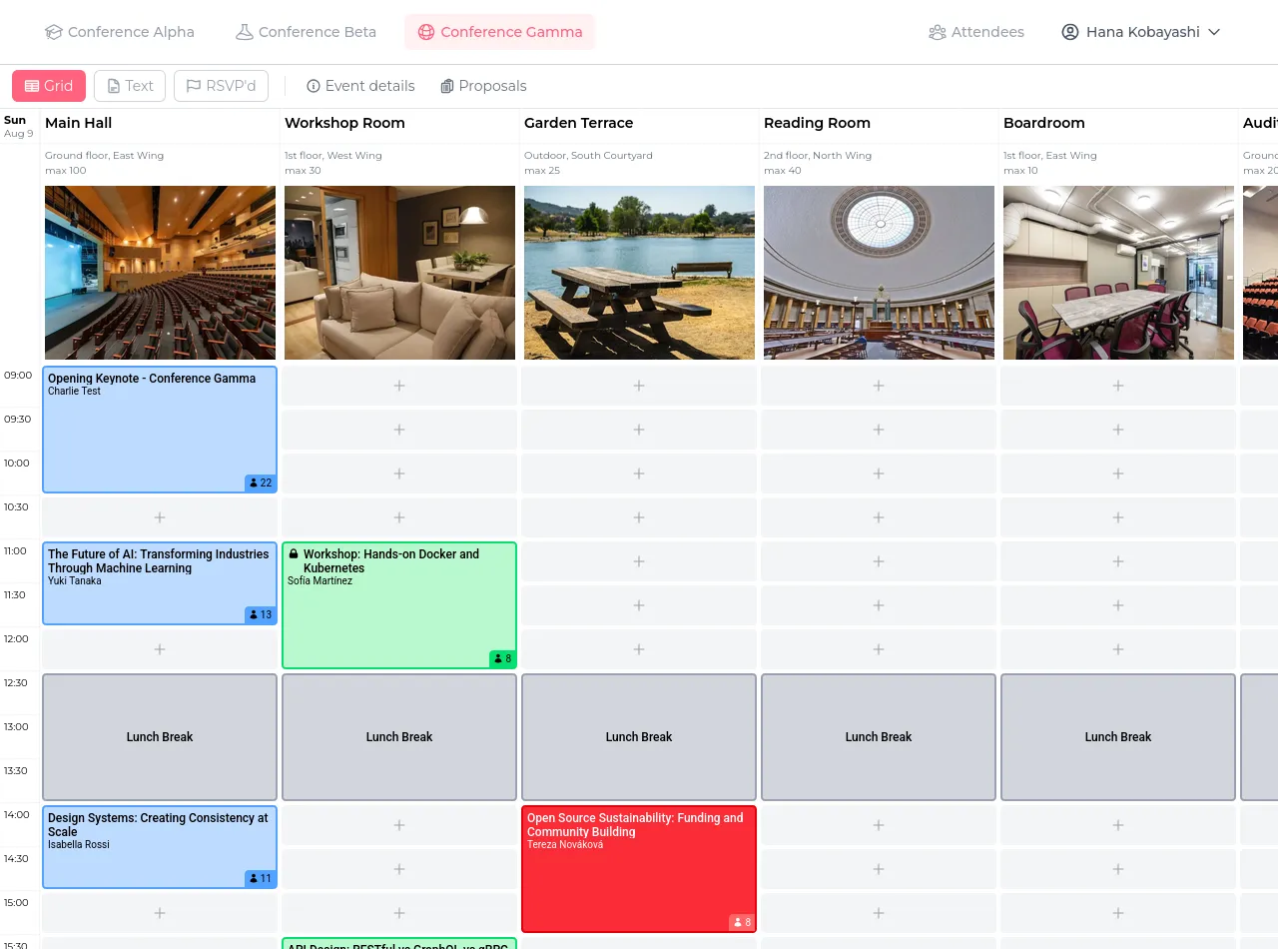
Task: Click the attendee count badge showing 13
Action: (x=260, y=614)
